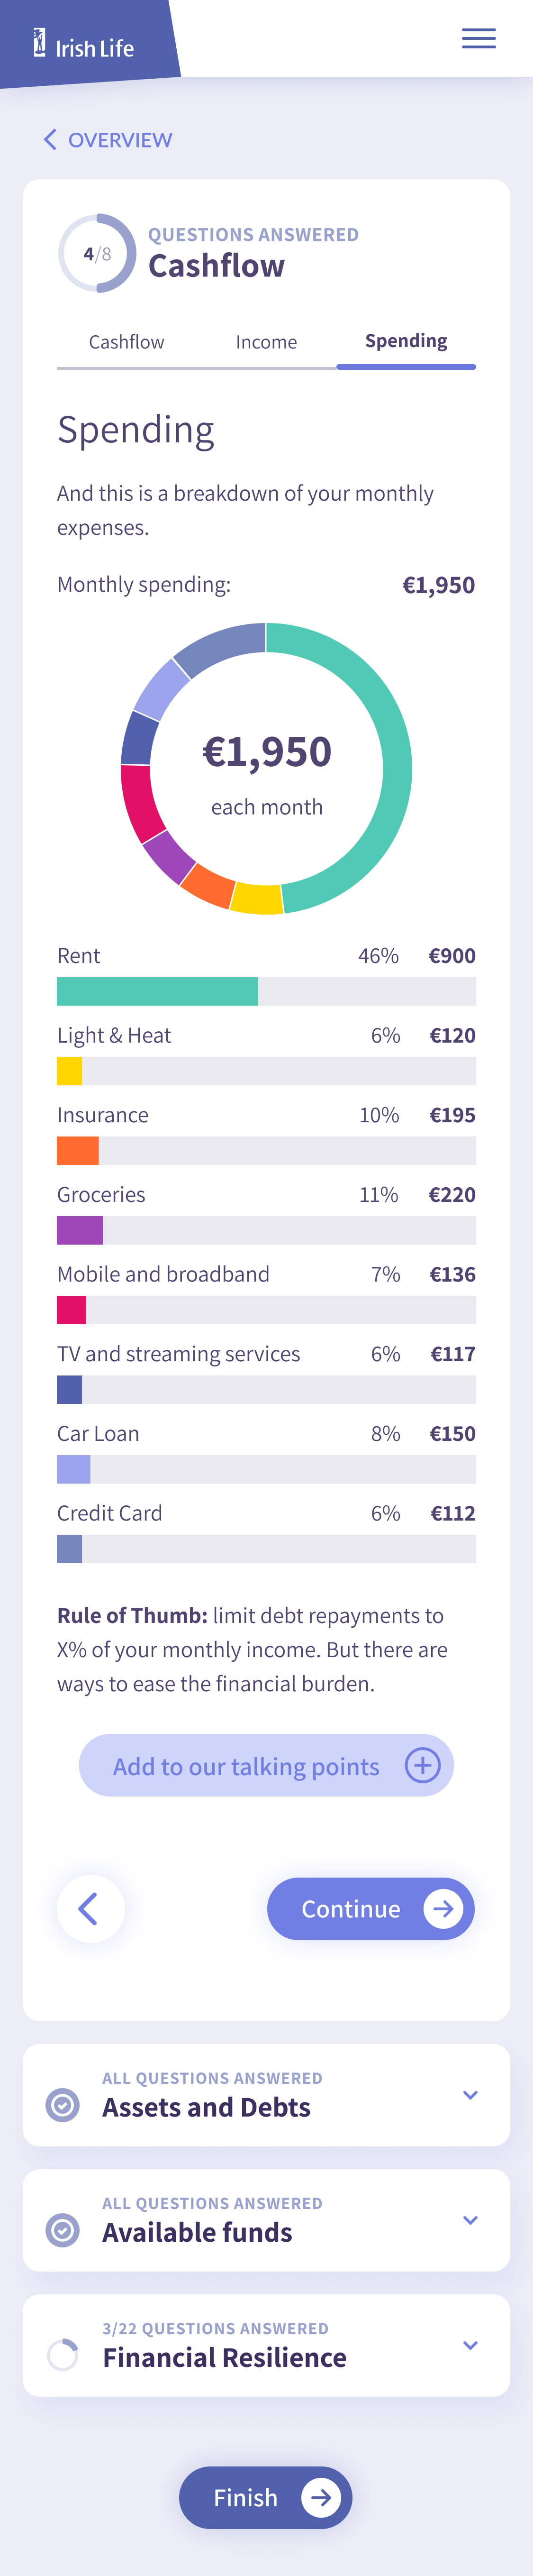Image resolution: width=533 pixels, height=2576 pixels.
Task: Click the arrow icon inside Finish
Action: (x=321, y=2497)
